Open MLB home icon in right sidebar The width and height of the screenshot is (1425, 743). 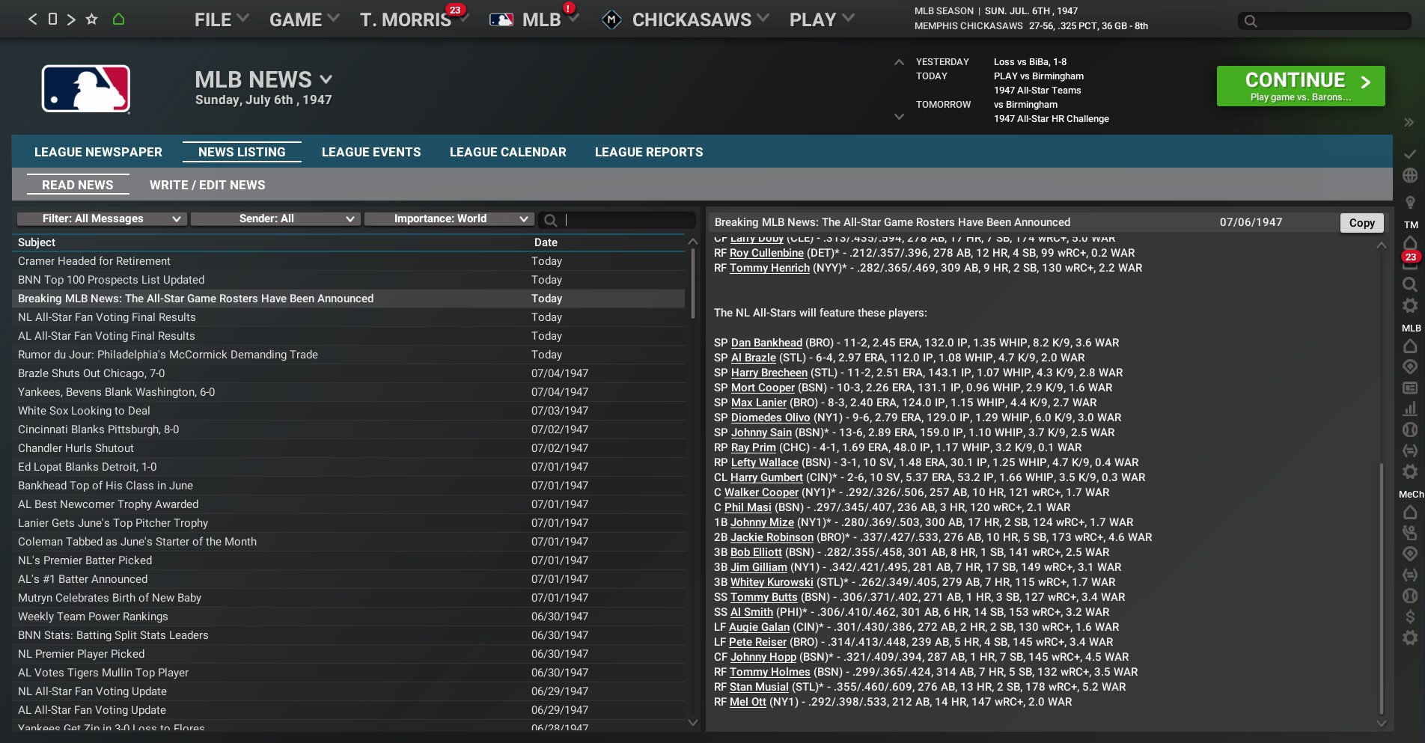[x=1410, y=346]
